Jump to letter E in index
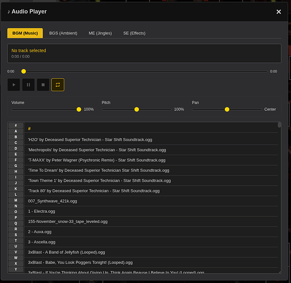291x283 pixels. tap(16, 154)
